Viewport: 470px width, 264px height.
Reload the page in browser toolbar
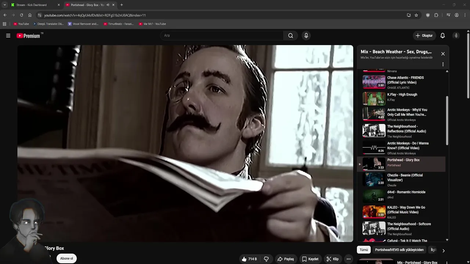pyautogui.click(x=21, y=15)
